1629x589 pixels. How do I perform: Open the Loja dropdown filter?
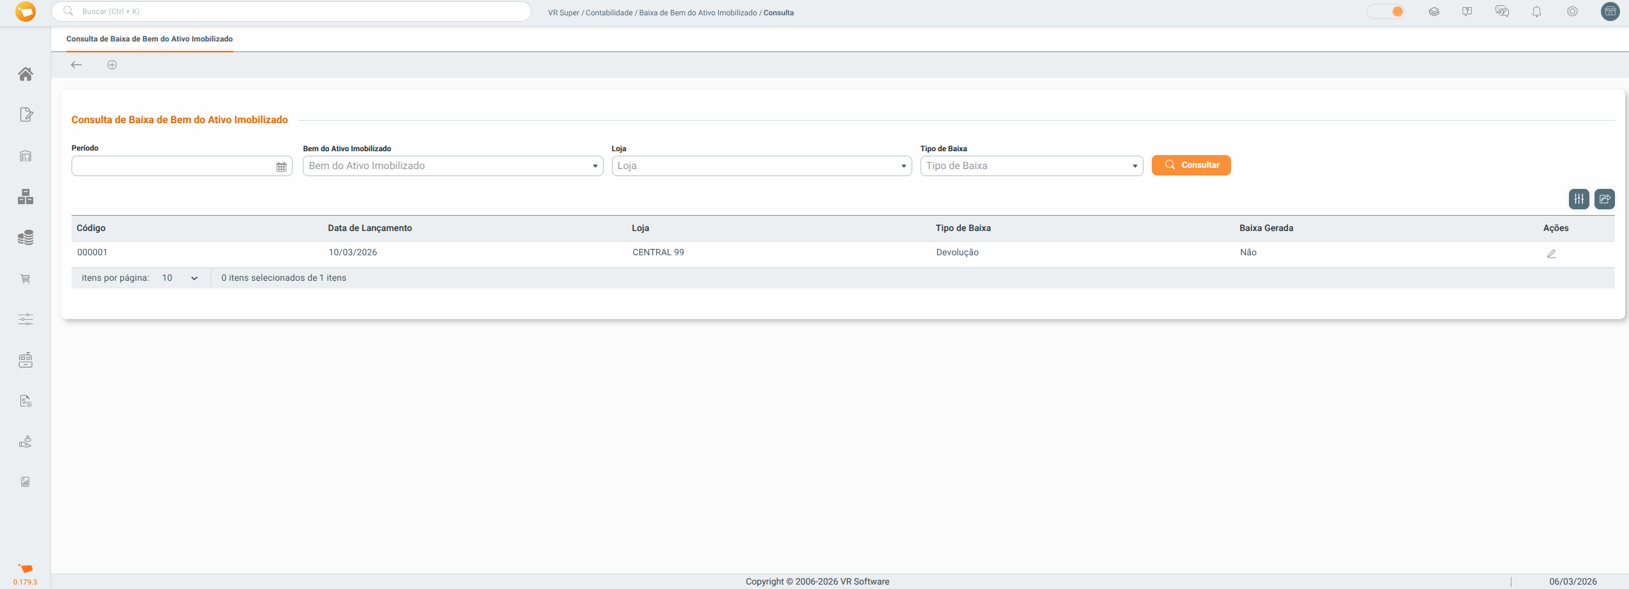903,167
